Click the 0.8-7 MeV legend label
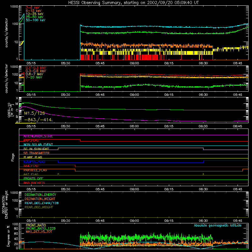Screen dimensions: 252x252 [x=35, y=74]
